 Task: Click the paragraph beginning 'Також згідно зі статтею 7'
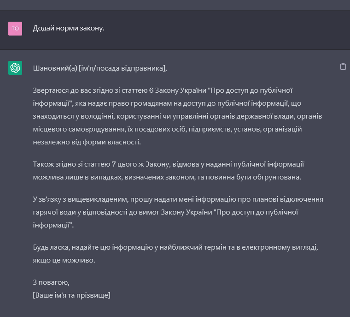(x=169, y=170)
